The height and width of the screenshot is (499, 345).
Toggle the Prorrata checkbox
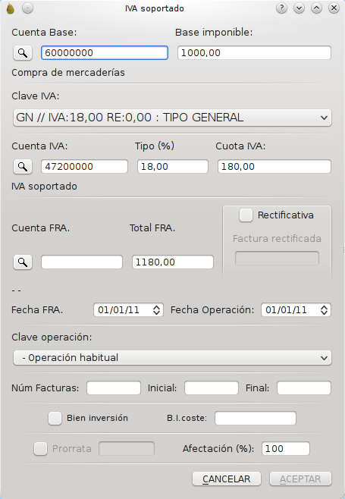point(40,449)
